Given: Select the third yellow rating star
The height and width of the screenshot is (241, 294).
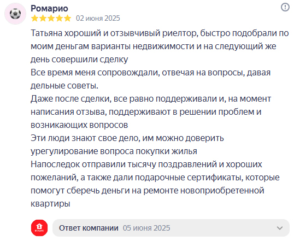Looking at the screenshot, I should pyautogui.click(x=51, y=19).
